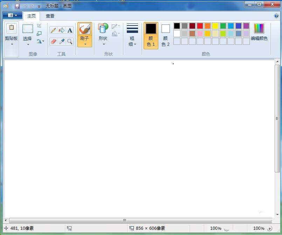Screen dimensions: 282x235
Task: Click the Undo arrow in title bar
Action: coord(25,6)
